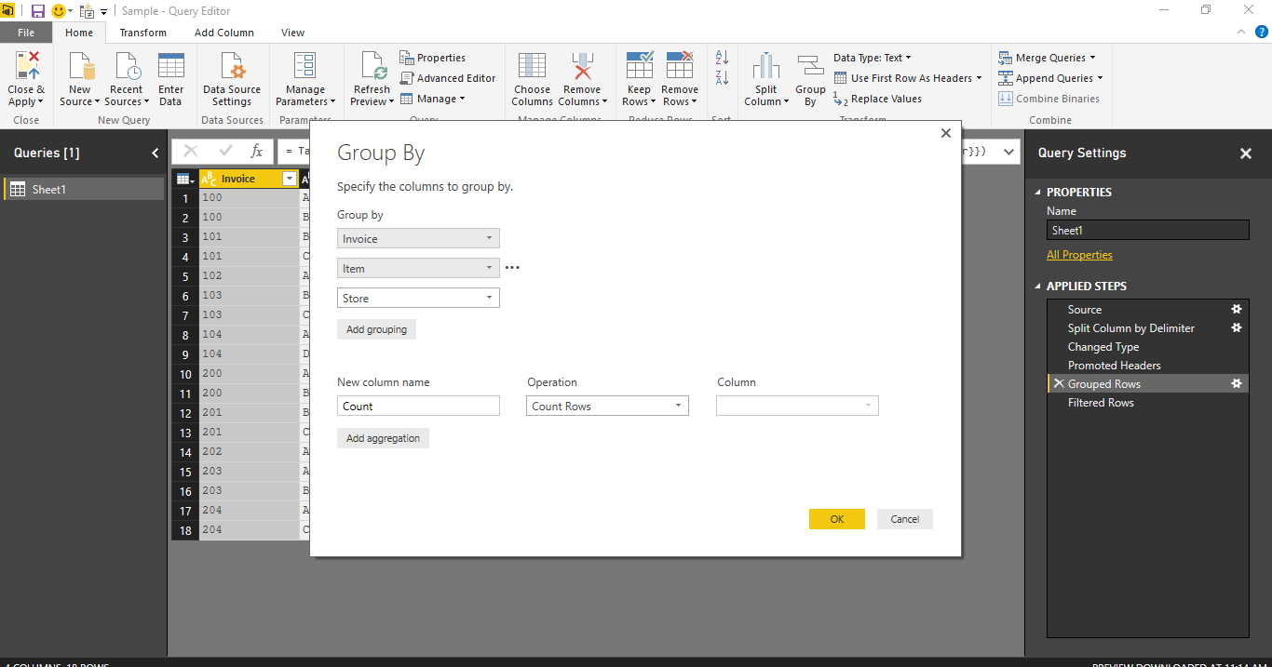Image resolution: width=1272 pixels, height=667 pixels.
Task: Click the New column name field
Action: pos(418,407)
